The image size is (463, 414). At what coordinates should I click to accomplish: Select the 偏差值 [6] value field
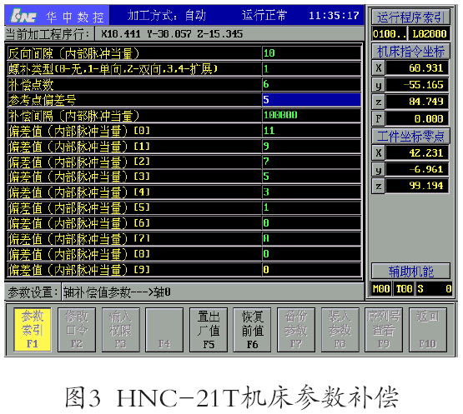(311, 223)
